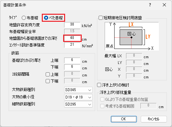Click the N/mm² unit text
172x127 pixels.
coord(87,46)
